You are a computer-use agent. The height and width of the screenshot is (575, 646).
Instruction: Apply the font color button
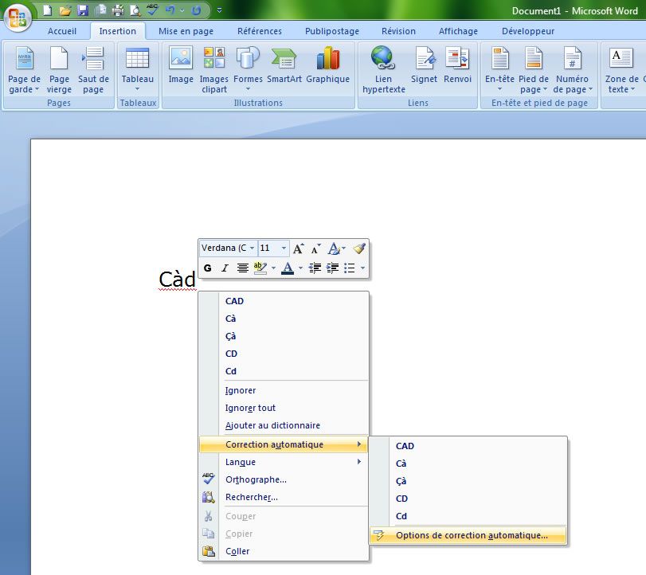click(288, 268)
